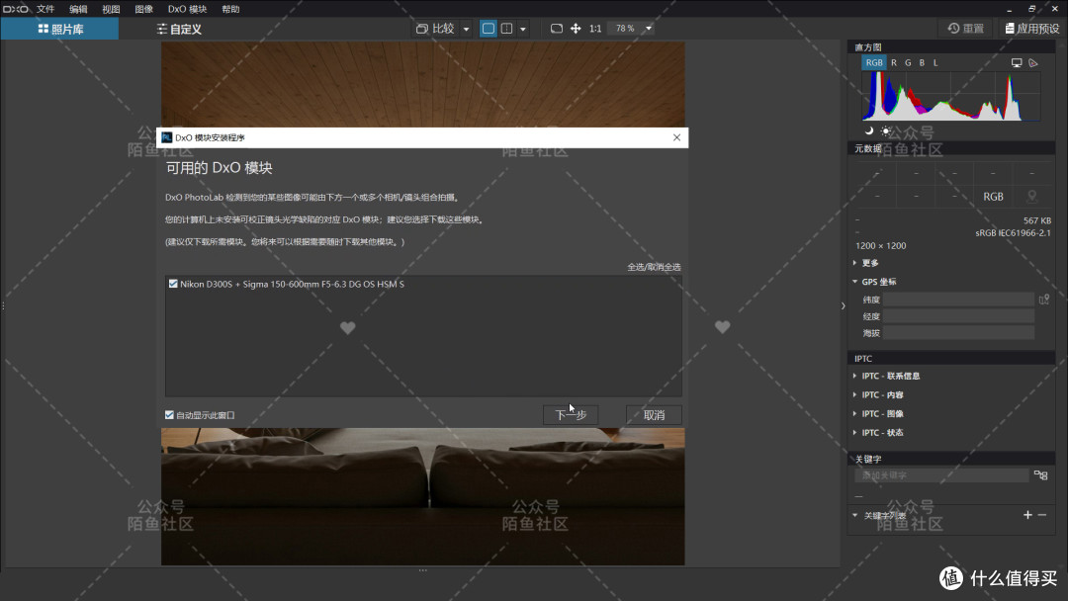
Task: Show the G histogram channel
Action: point(908,62)
